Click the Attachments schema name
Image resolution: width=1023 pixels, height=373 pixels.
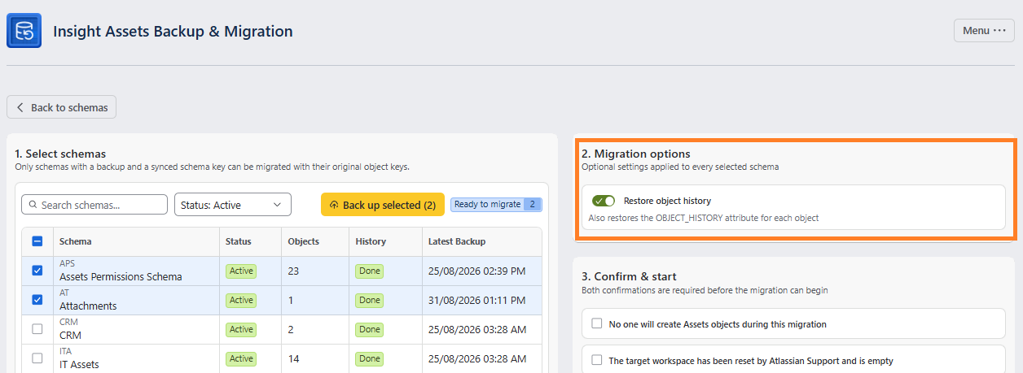[88, 306]
